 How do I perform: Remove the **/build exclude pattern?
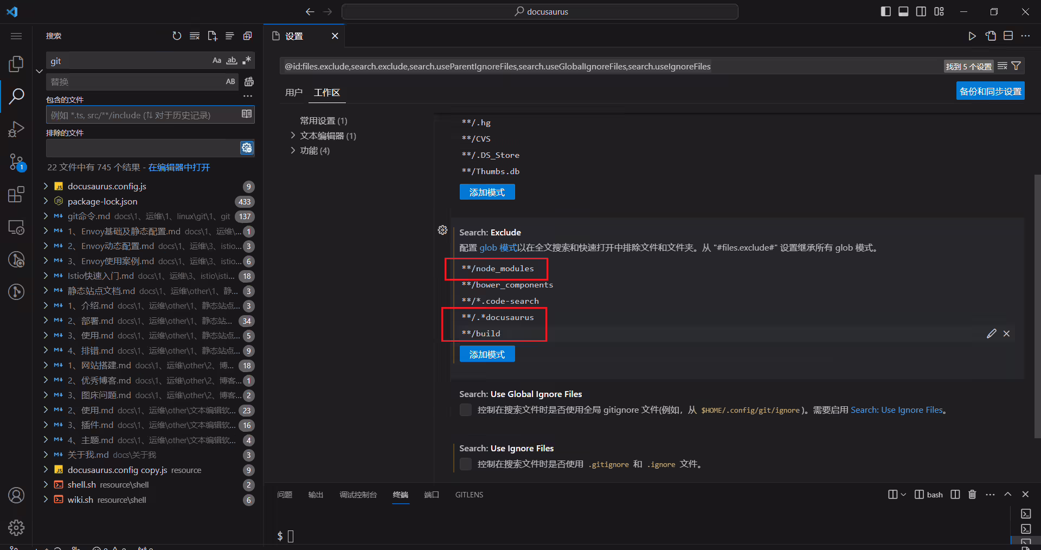pyautogui.click(x=1006, y=334)
